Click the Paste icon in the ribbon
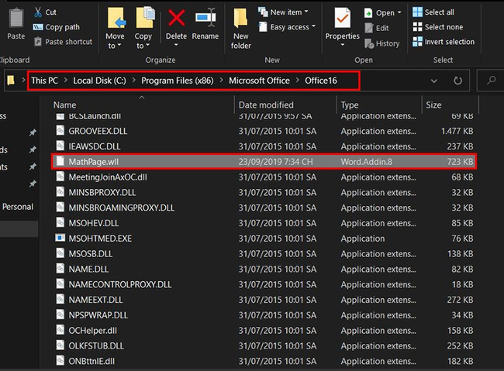Screen dimensions: 504x371 [16, 19]
